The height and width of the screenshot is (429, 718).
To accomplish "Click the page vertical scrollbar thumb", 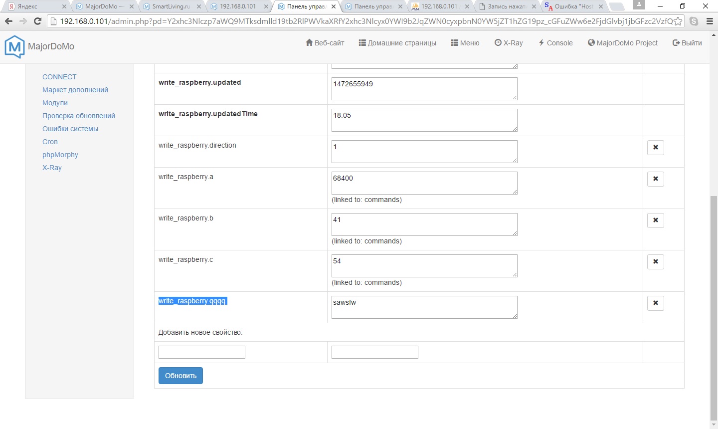I will coord(714,308).
